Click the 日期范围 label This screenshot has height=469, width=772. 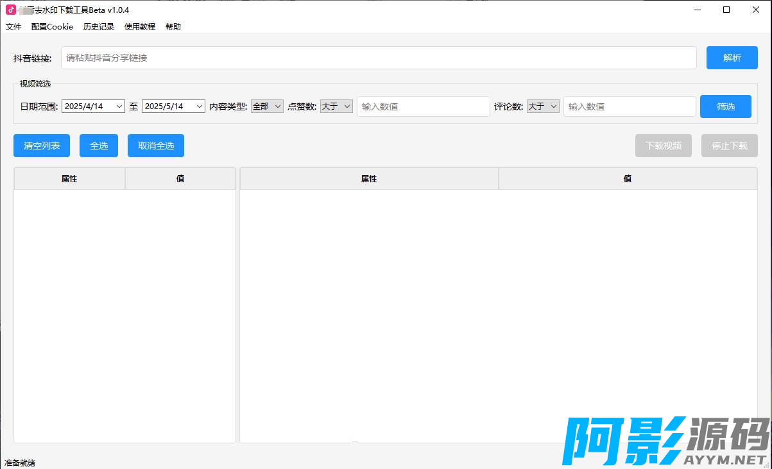pyautogui.click(x=39, y=107)
